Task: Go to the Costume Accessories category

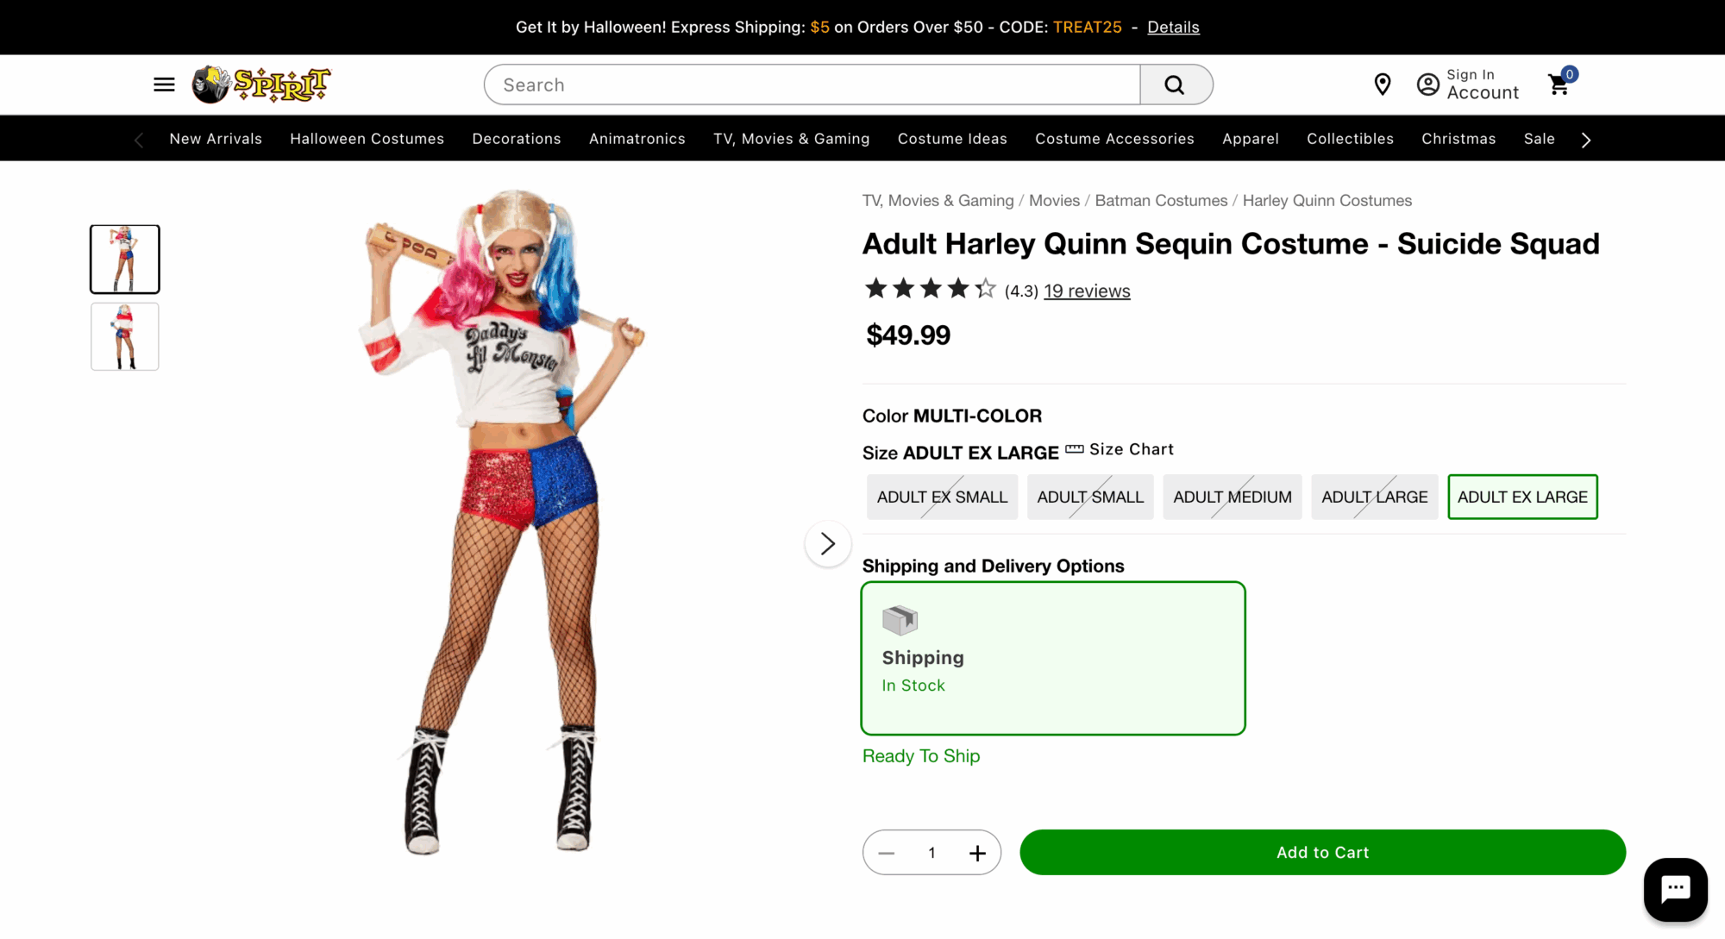Action: click(1114, 139)
